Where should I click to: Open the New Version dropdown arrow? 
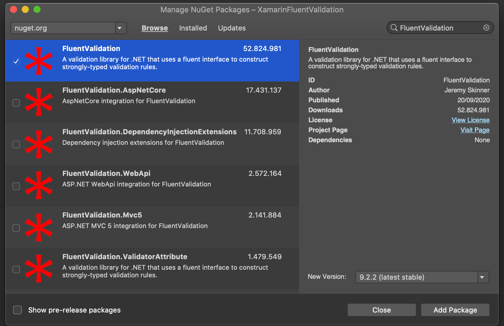tap(483, 277)
